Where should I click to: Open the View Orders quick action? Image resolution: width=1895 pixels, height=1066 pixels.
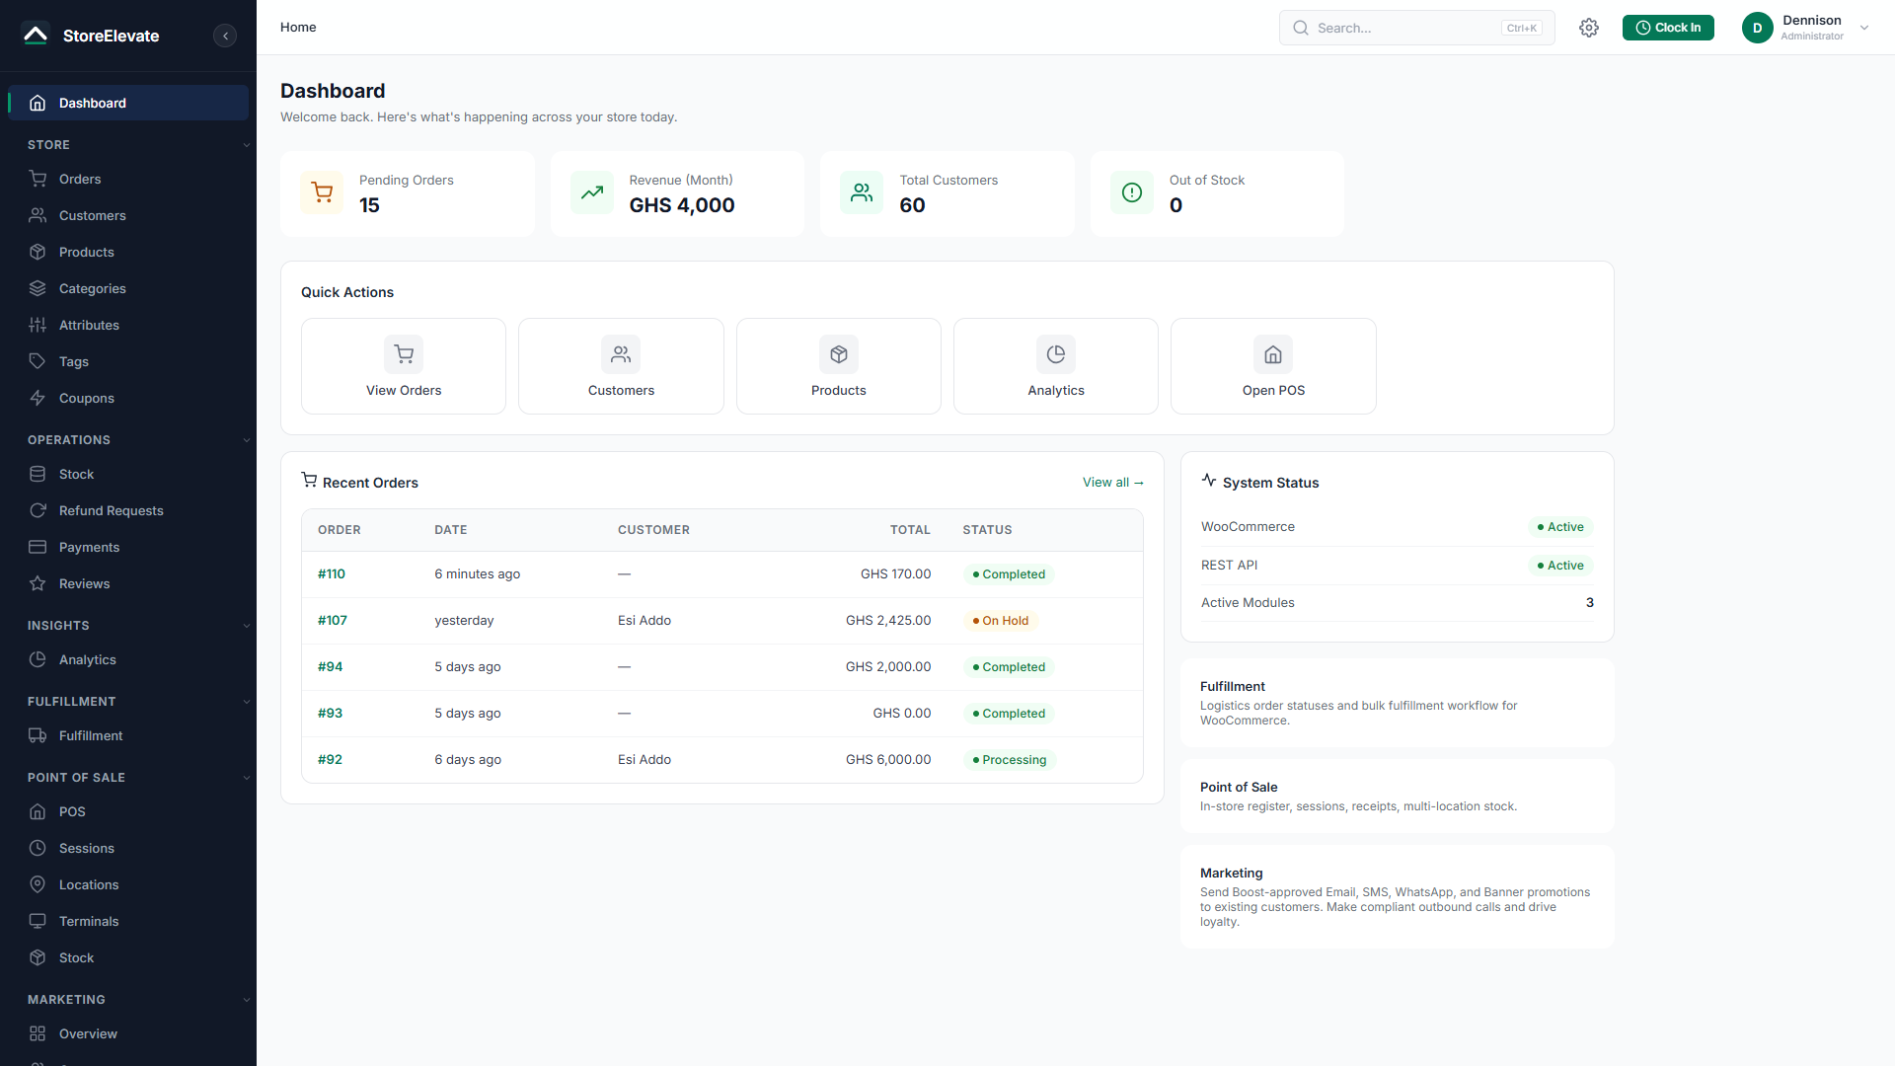[x=404, y=366]
